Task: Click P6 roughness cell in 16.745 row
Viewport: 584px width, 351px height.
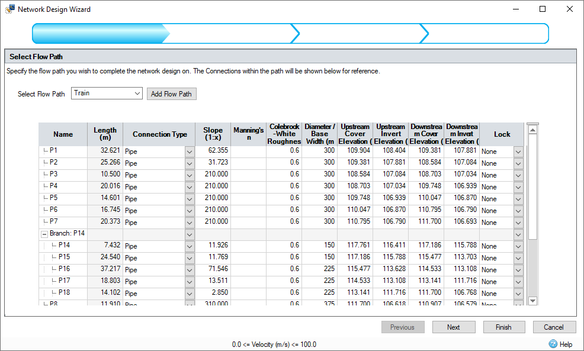Action: 284,211
